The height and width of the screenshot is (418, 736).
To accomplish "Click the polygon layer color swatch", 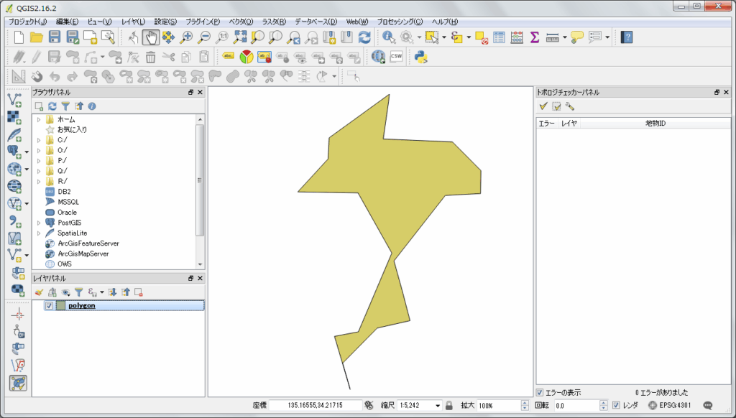I will [61, 305].
